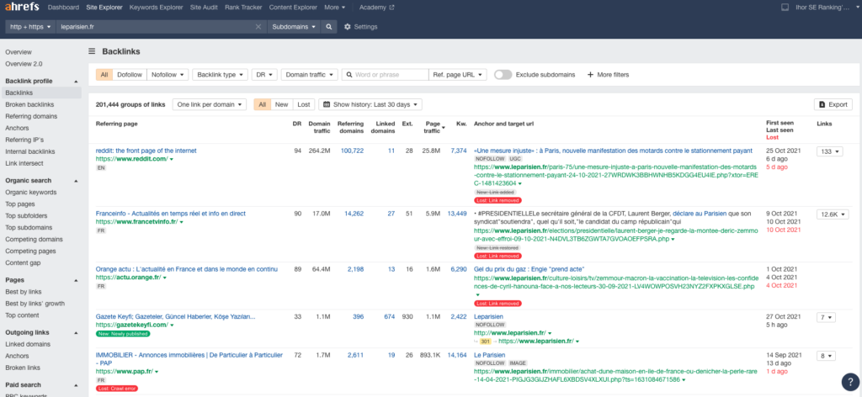Collapse the Pages sidebar section
862x397 pixels.
(76, 280)
